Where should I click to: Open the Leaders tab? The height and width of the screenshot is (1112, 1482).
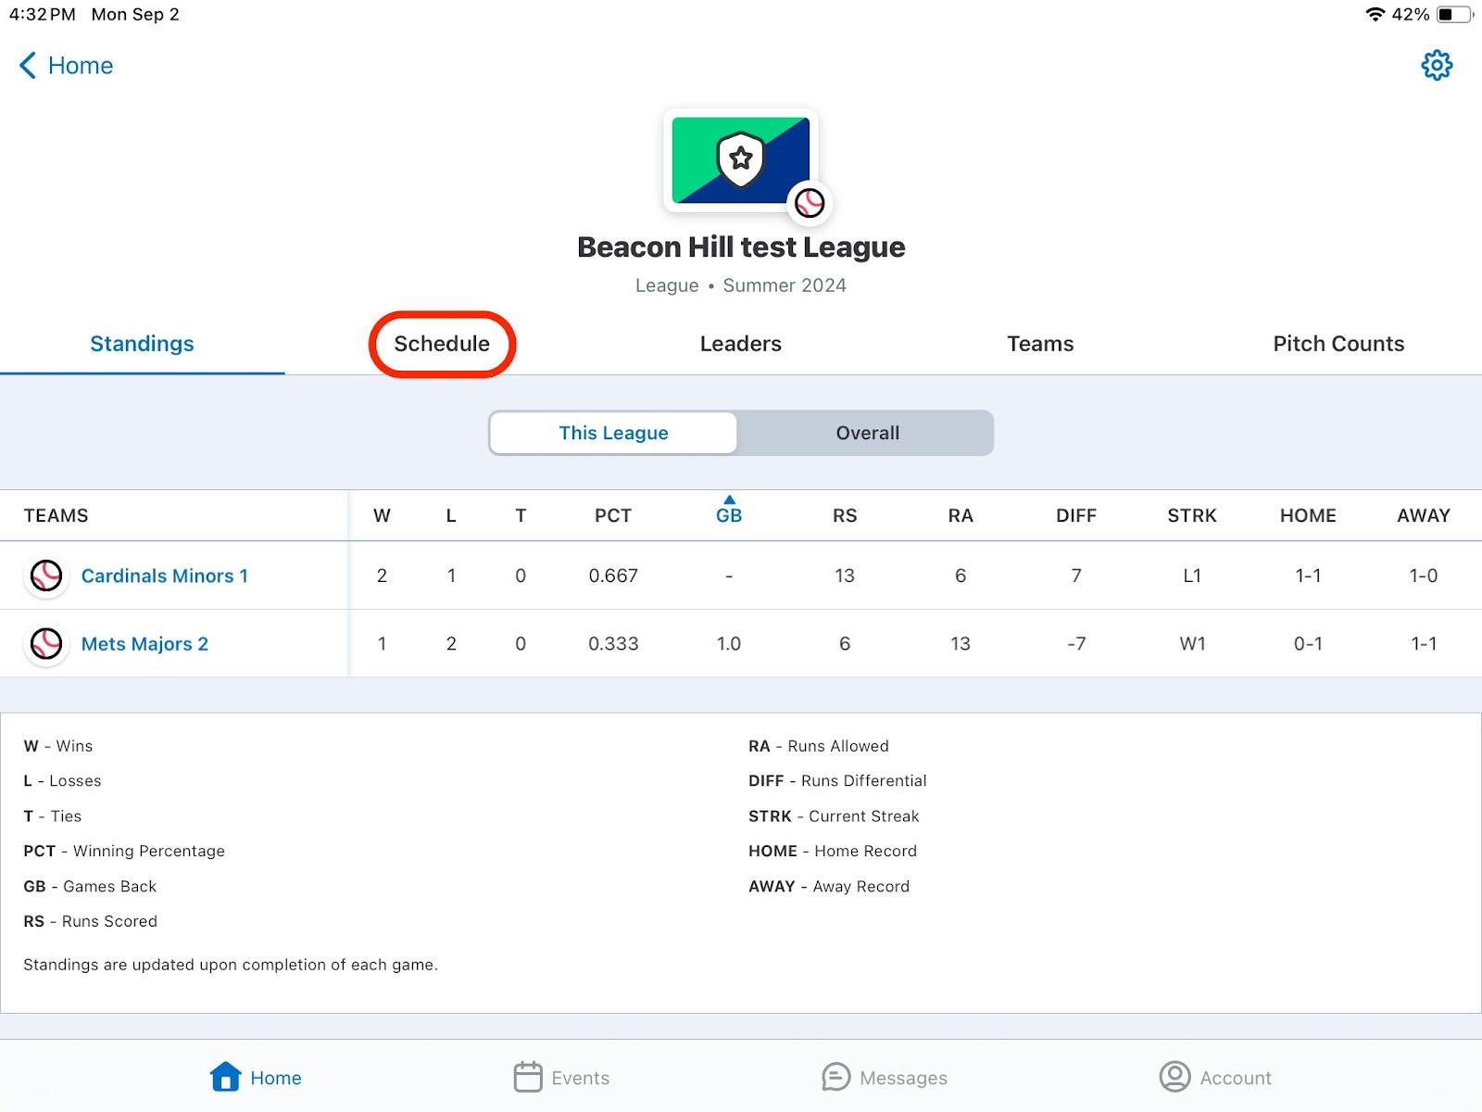pyautogui.click(x=740, y=344)
